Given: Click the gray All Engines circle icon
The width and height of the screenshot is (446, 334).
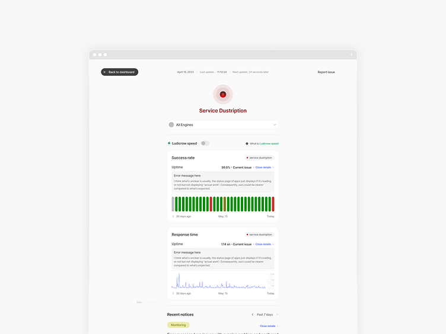Looking at the screenshot, I should point(171,125).
